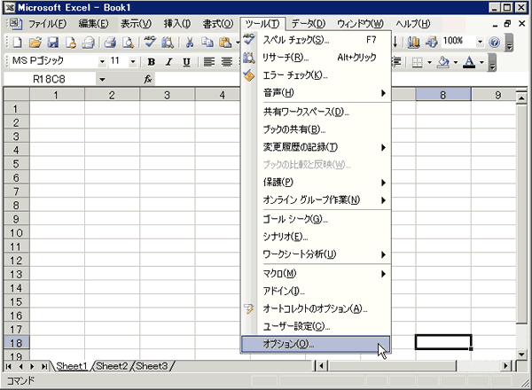Click the Copy icon in toolbar

[207, 43]
